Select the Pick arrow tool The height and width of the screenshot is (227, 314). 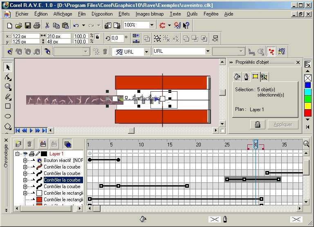[x=8, y=67]
